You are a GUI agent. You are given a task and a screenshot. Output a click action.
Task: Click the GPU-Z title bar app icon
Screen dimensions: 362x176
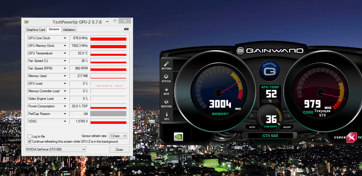(27, 22)
